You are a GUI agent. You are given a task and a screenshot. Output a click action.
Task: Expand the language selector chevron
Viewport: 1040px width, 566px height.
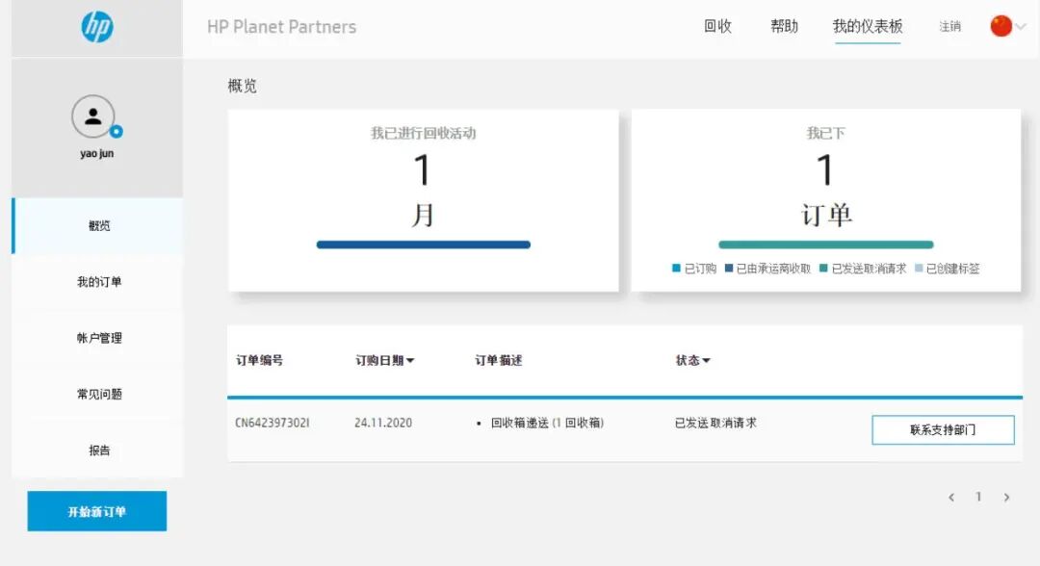1024,27
